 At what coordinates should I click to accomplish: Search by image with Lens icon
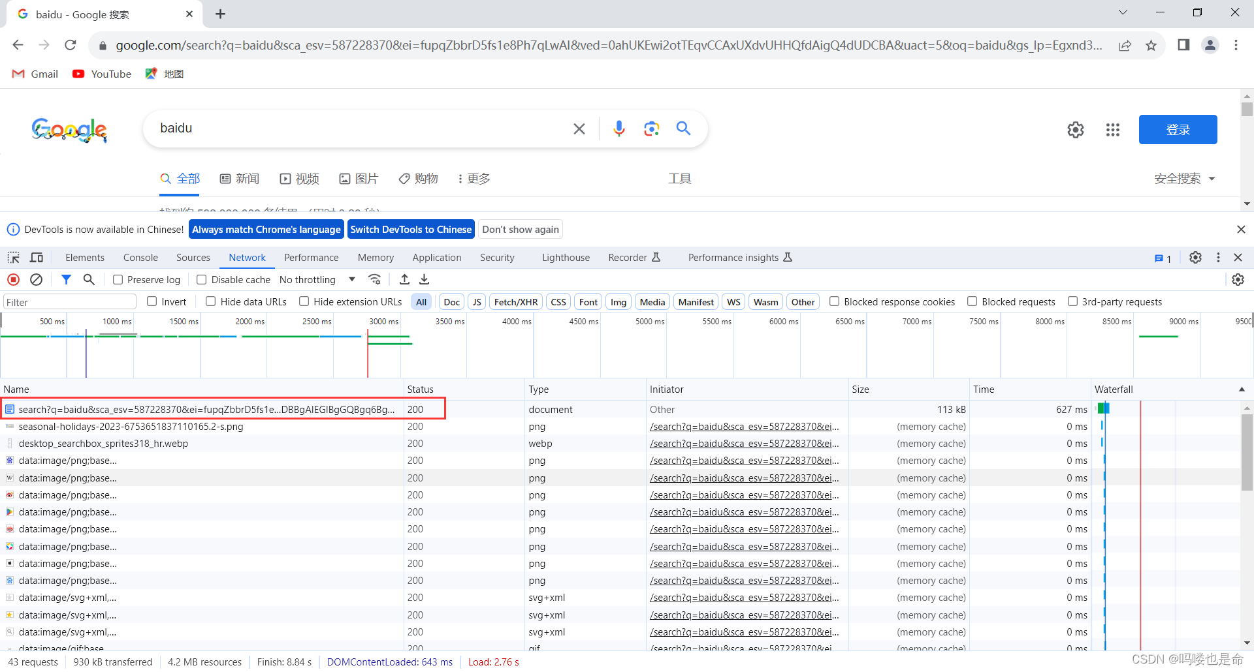coord(651,129)
